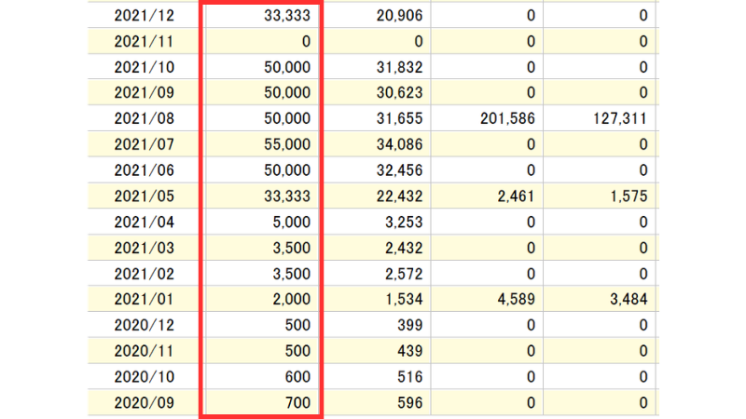This screenshot has height=419, width=746.
Task: Select the 2020/11 row label
Action: pos(144,351)
